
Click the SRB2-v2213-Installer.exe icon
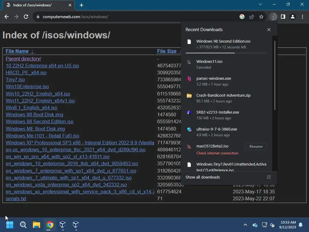tap(189, 113)
